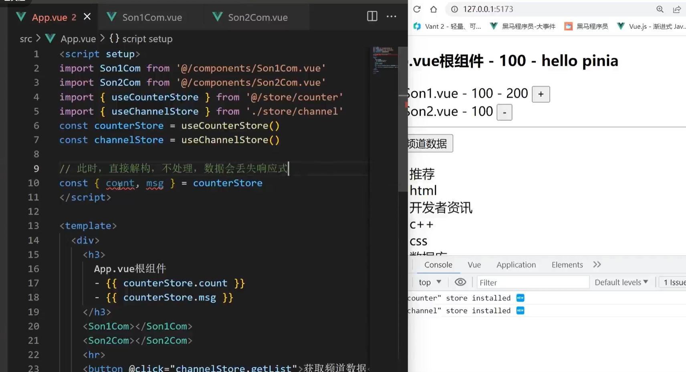
Task: Open the 'top' frame context dropdown
Action: [x=429, y=282]
